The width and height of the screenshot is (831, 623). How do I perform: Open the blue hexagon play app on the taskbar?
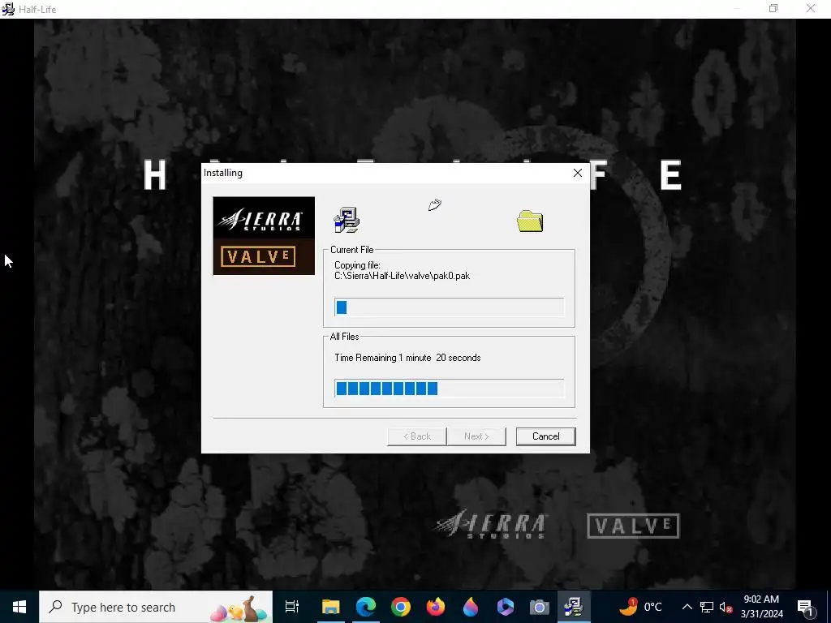pos(505,607)
